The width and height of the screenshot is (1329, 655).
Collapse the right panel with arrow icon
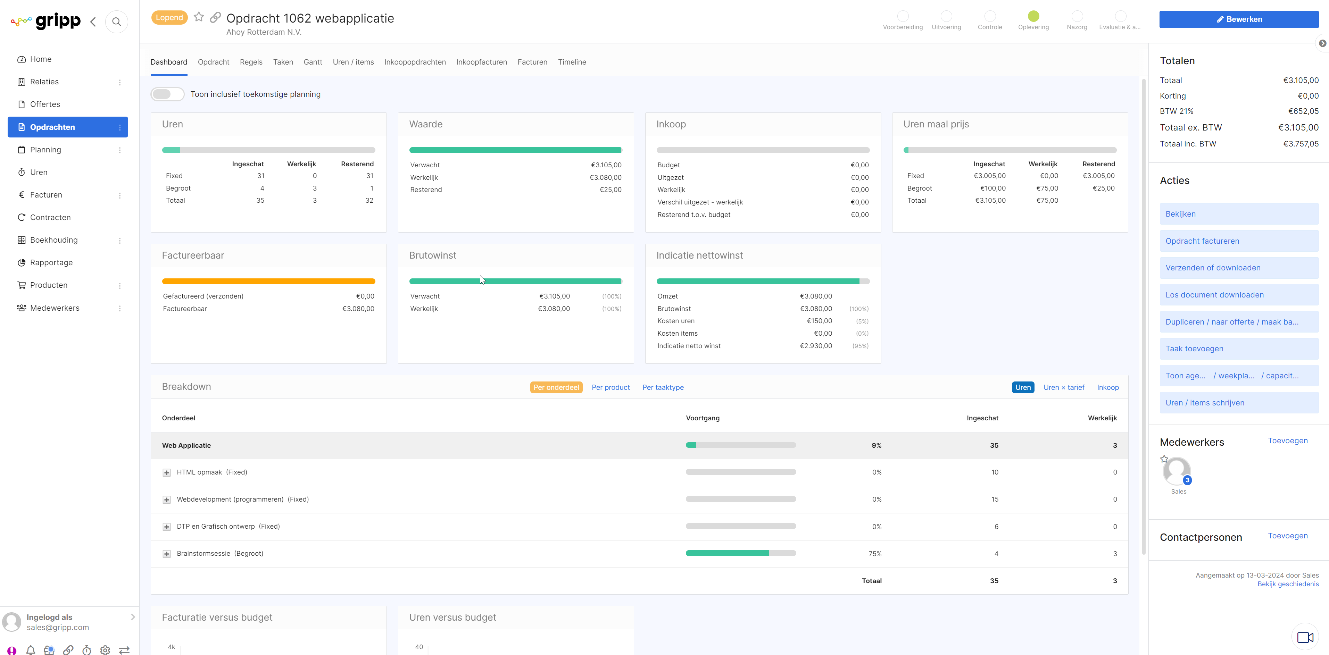(1322, 43)
